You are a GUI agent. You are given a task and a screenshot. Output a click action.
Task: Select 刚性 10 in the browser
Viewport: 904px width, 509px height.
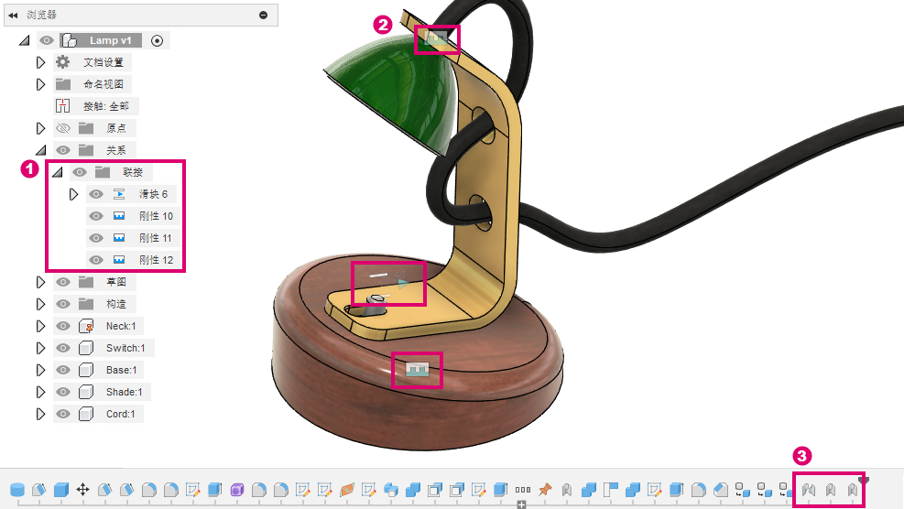pos(157,216)
